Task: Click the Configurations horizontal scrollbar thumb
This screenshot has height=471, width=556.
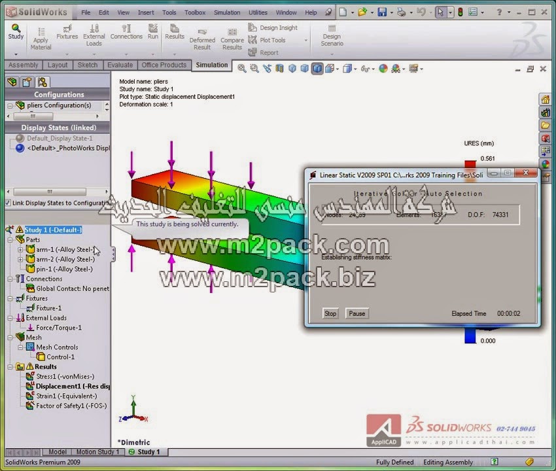Action: click(33, 116)
